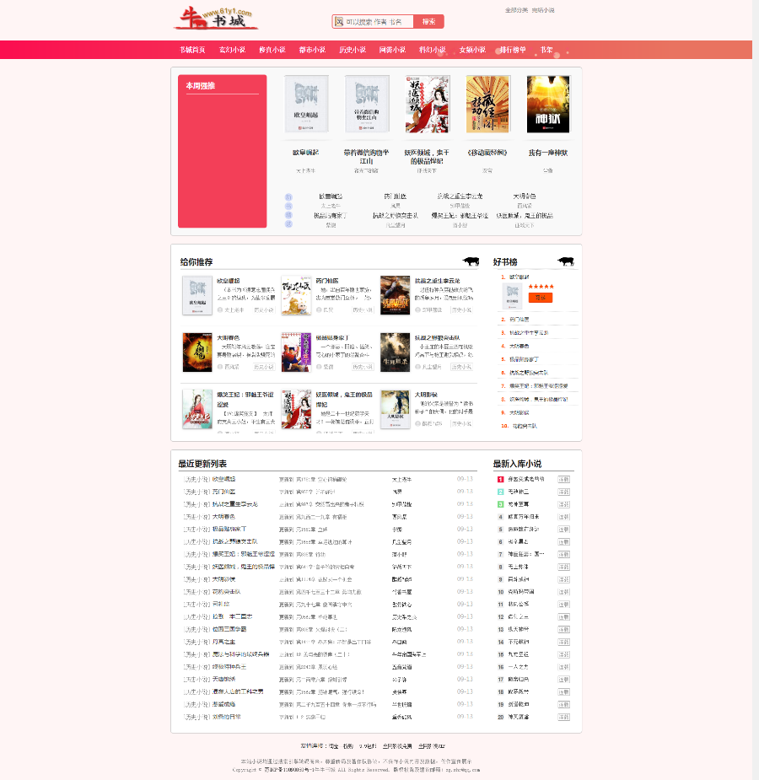759x780 pixels.
Task: Open 大明春色 in the 新书精选 list
Action: 525,196
